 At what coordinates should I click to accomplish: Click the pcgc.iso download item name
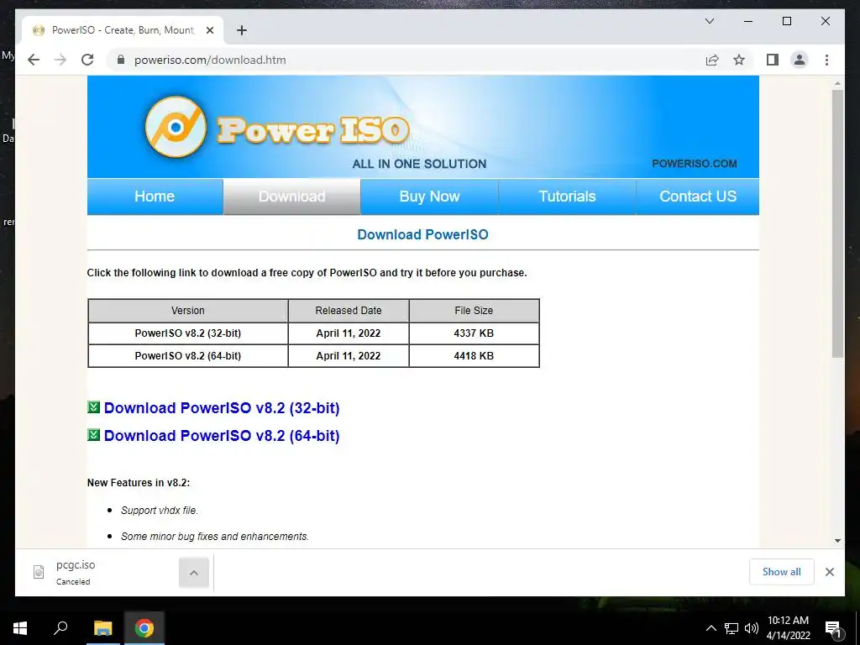click(76, 565)
